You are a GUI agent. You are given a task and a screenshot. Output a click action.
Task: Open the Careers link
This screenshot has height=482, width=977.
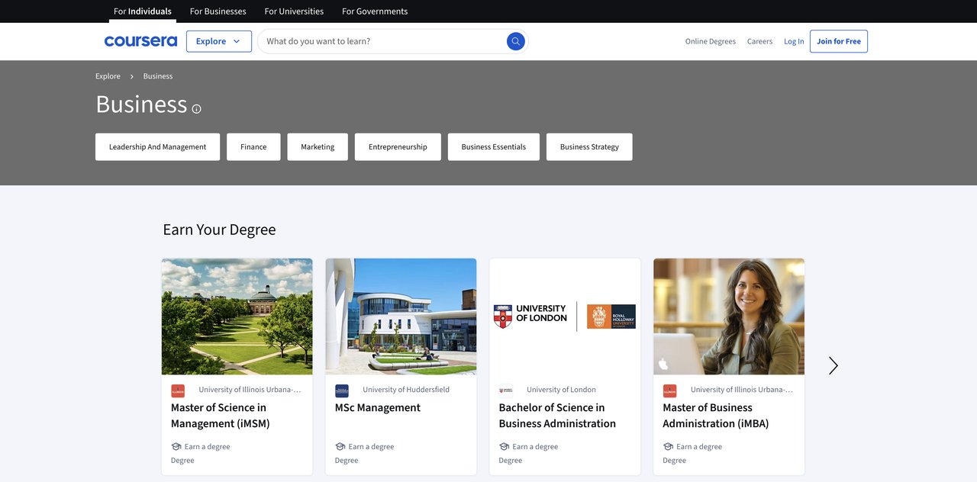pyautogui.click(x=759, y=41)
